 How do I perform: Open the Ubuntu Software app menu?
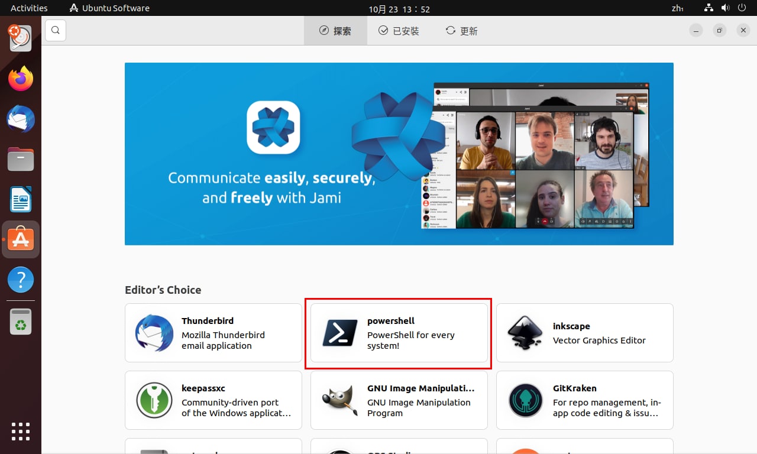coord(109,8)
